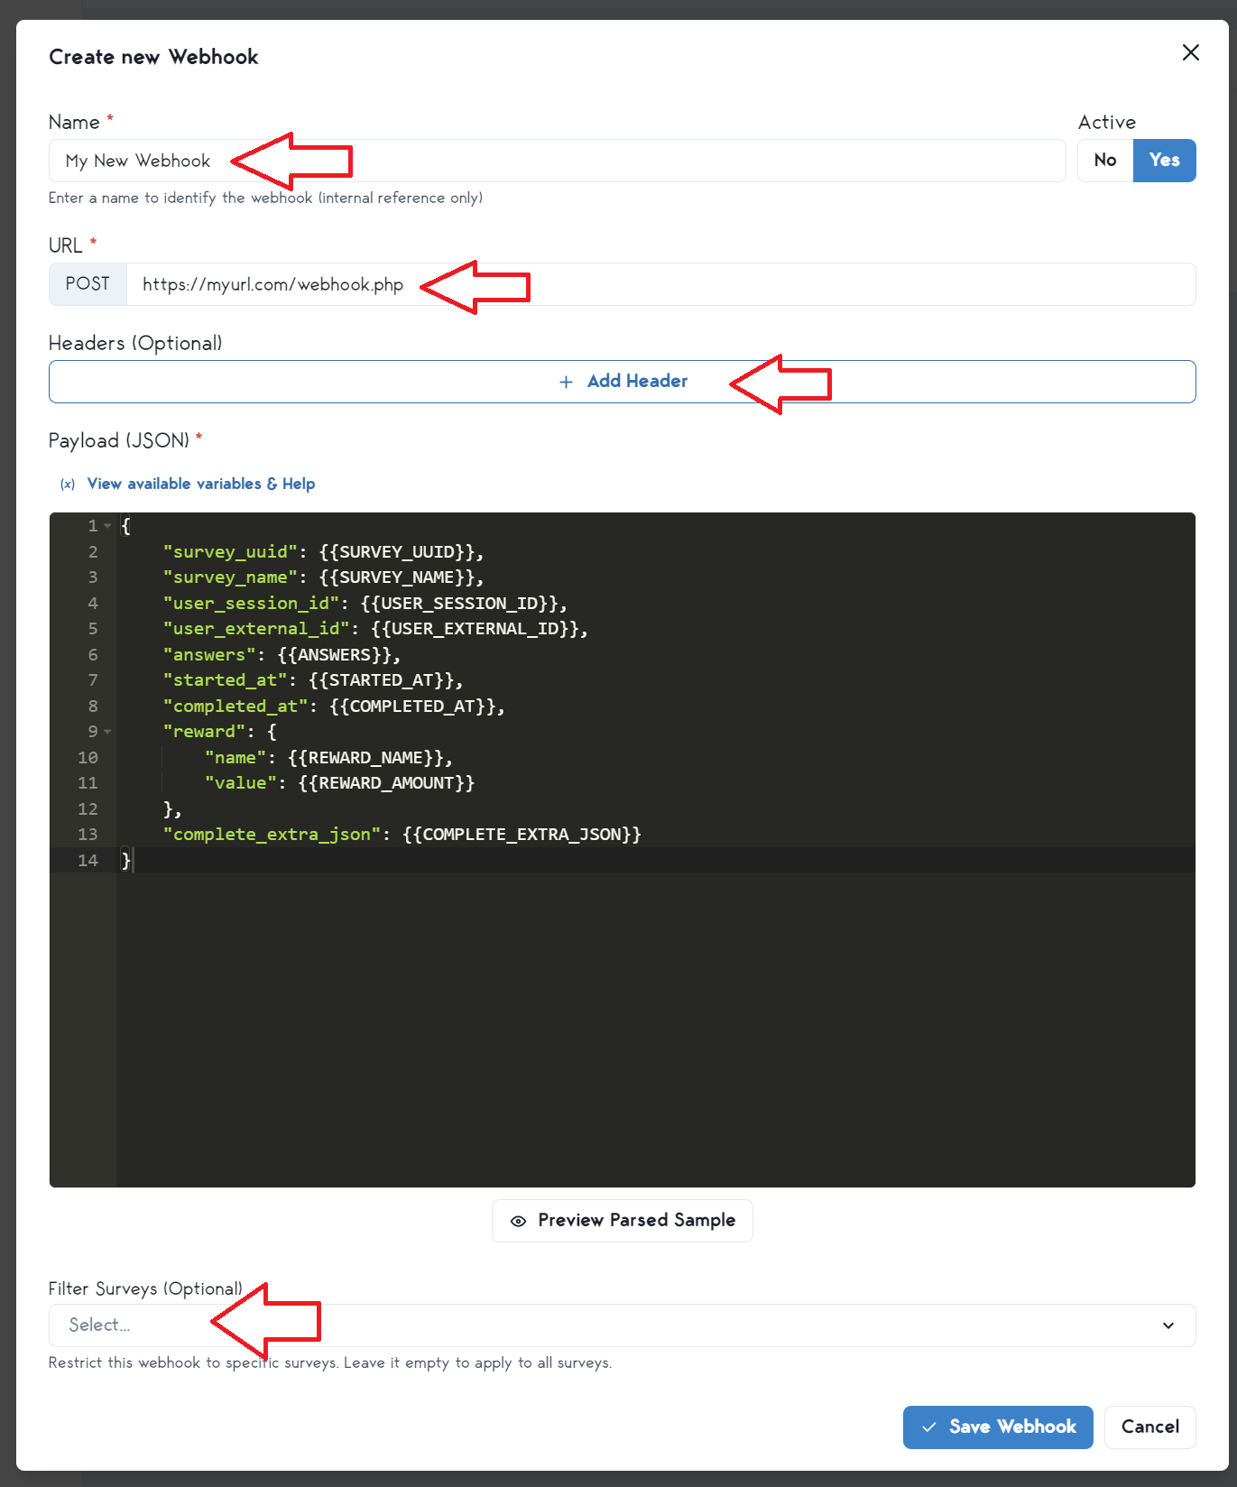This screenshot has height=1487, width=1237.
Task: Click Save Webhook button
Action: point(998,1427)
